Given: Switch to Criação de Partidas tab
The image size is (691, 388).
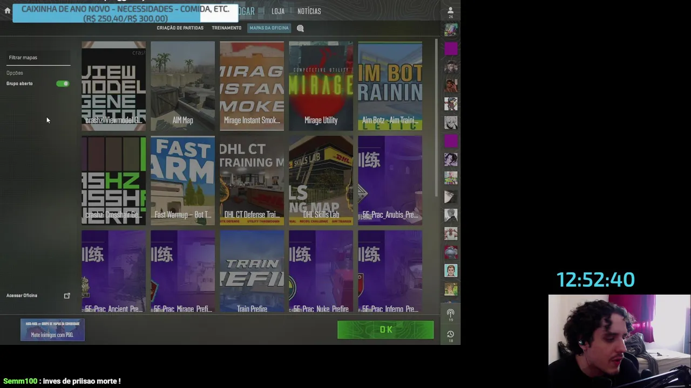Looking at the screenshot, I should (x=180, y=28).
